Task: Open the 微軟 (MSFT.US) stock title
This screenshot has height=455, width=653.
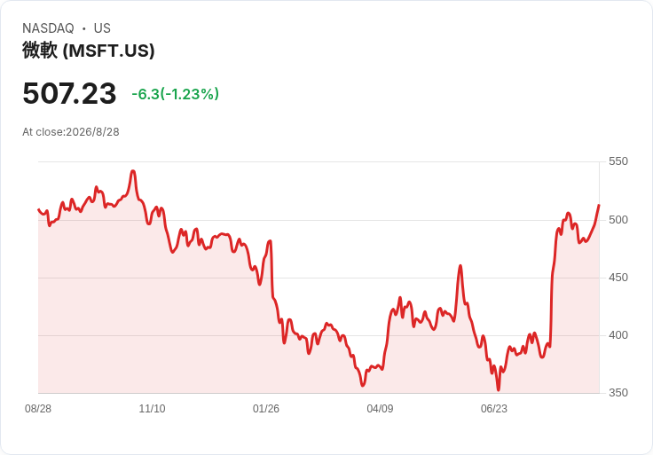Action: 89,51
